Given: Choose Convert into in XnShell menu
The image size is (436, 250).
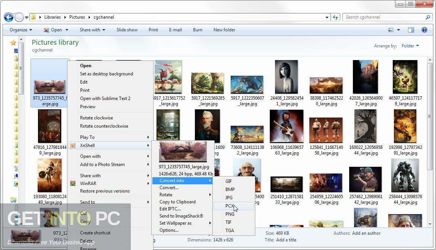Looking at the screenshot, I should tap(183, 180).
